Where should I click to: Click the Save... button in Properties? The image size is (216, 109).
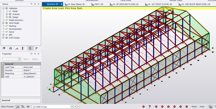coord(26,59)
